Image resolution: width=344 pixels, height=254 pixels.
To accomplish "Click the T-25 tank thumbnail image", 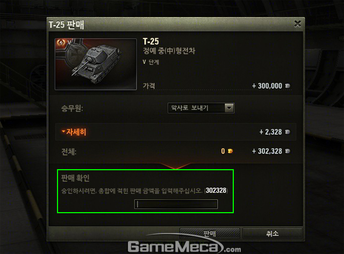I will pos(96,64).
